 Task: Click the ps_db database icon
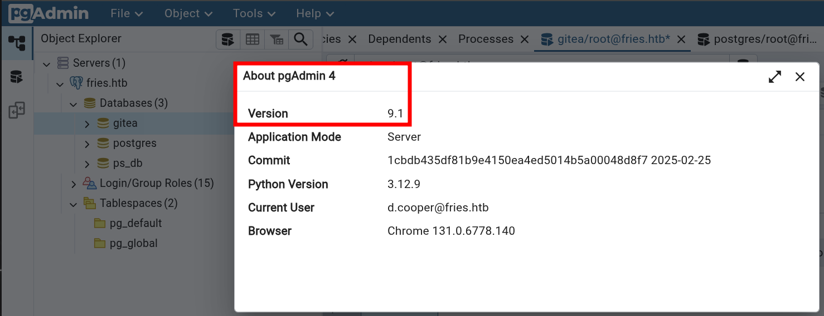point(103,163)
